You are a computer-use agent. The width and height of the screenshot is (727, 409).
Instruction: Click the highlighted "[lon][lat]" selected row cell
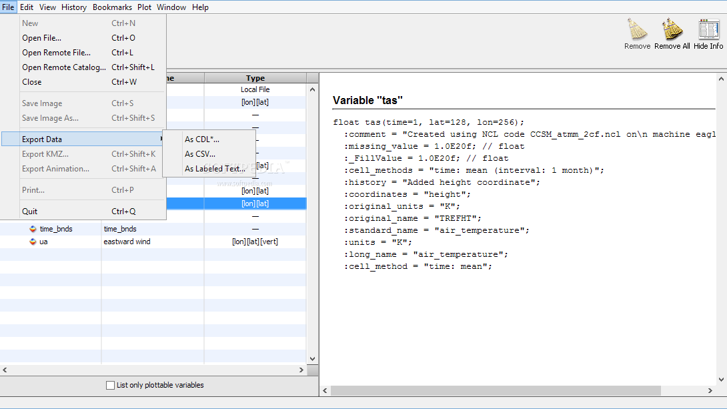(x=255, y=203)
